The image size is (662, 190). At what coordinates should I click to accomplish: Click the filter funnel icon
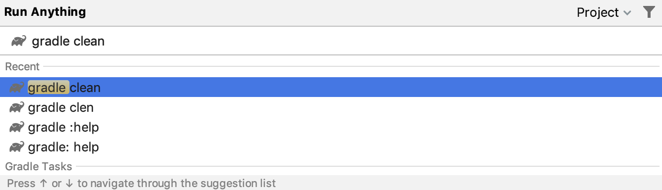click(649, 12)
